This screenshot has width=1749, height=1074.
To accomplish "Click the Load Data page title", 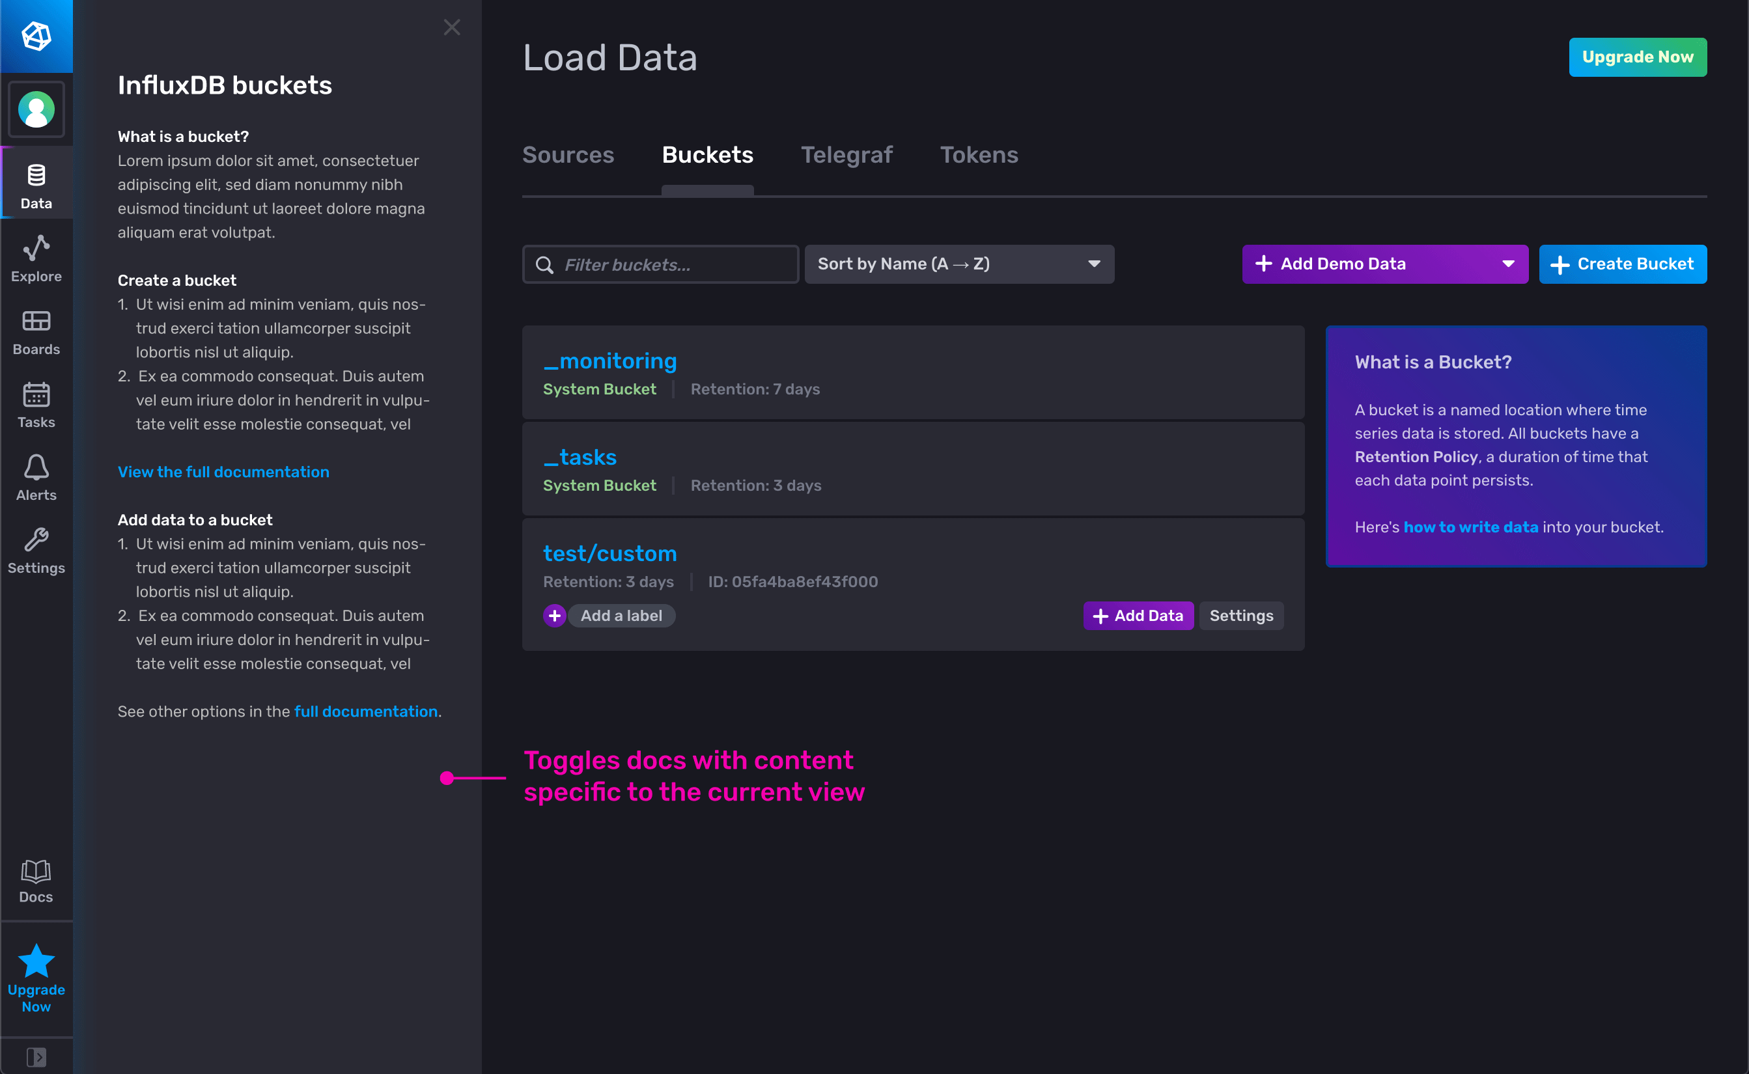I will tap(609, 57).
